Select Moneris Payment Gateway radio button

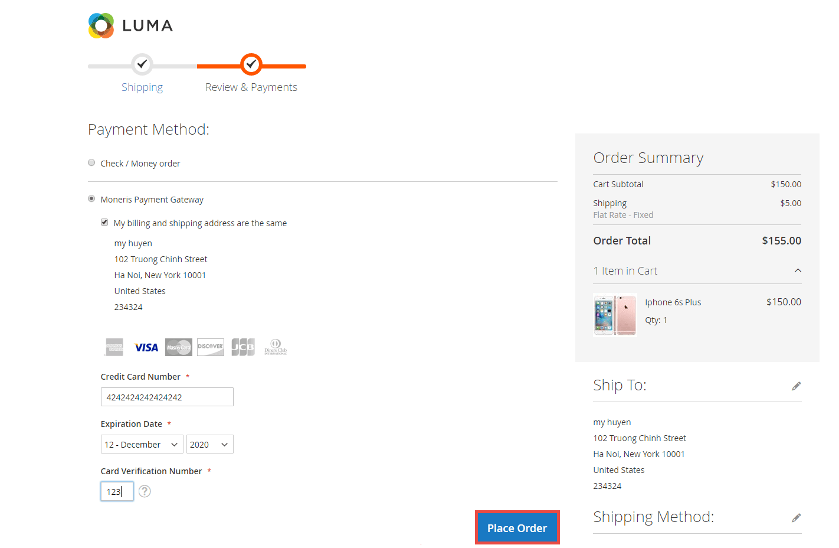pos(91,199)
